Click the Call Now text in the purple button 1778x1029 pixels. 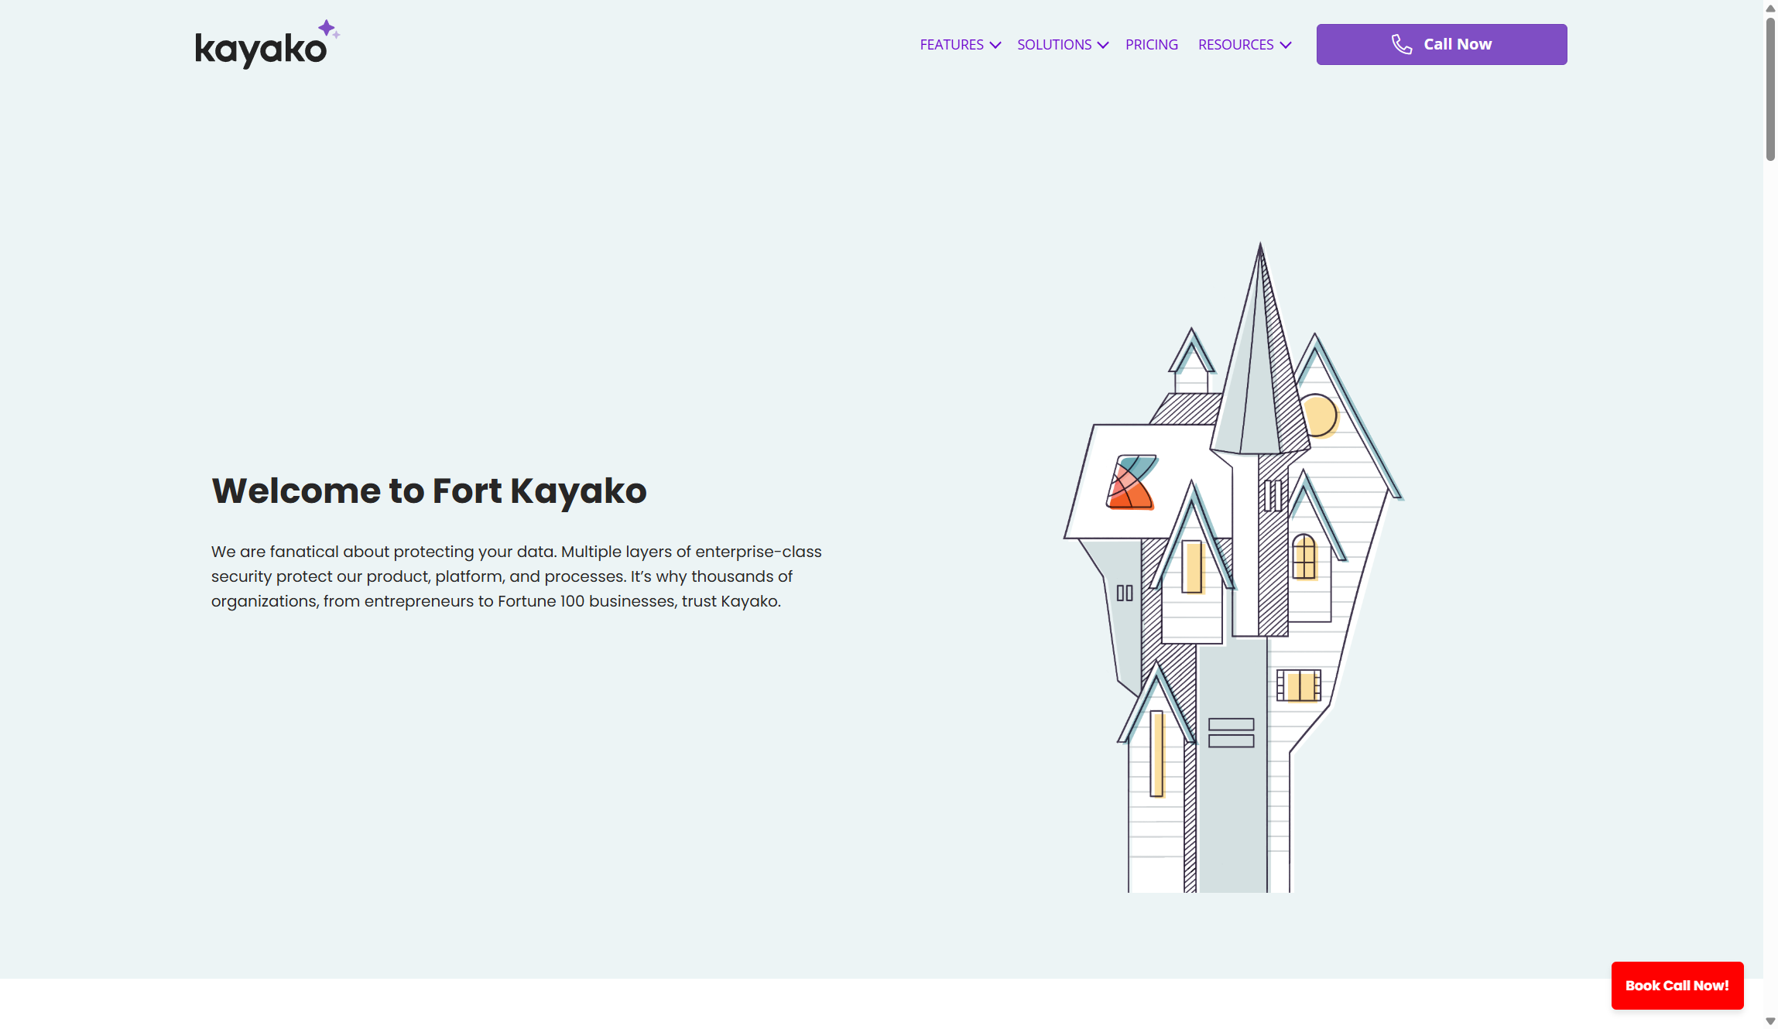click(1458, 44)
